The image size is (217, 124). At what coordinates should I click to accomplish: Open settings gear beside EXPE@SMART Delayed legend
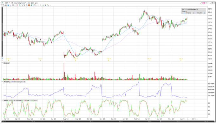pos(197,9)
